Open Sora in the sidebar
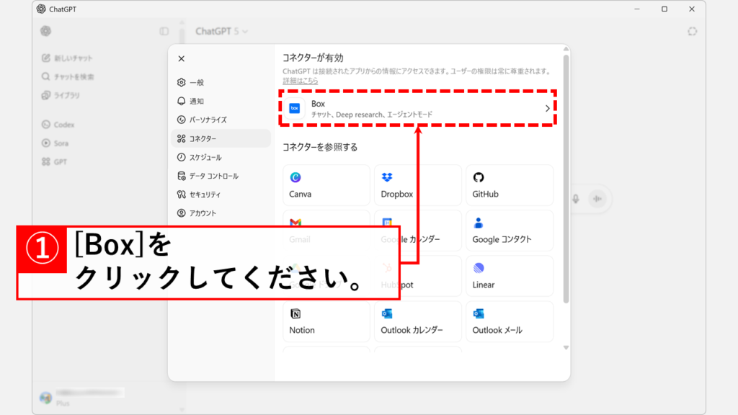The width and height of the screenshot is (738, 415). click(55, 143)
